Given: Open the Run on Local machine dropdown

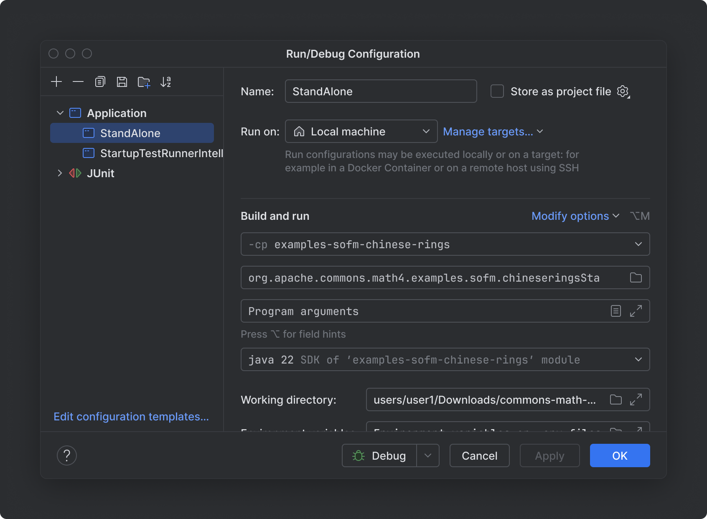Looking at the screenshot, I should point(426,131).
